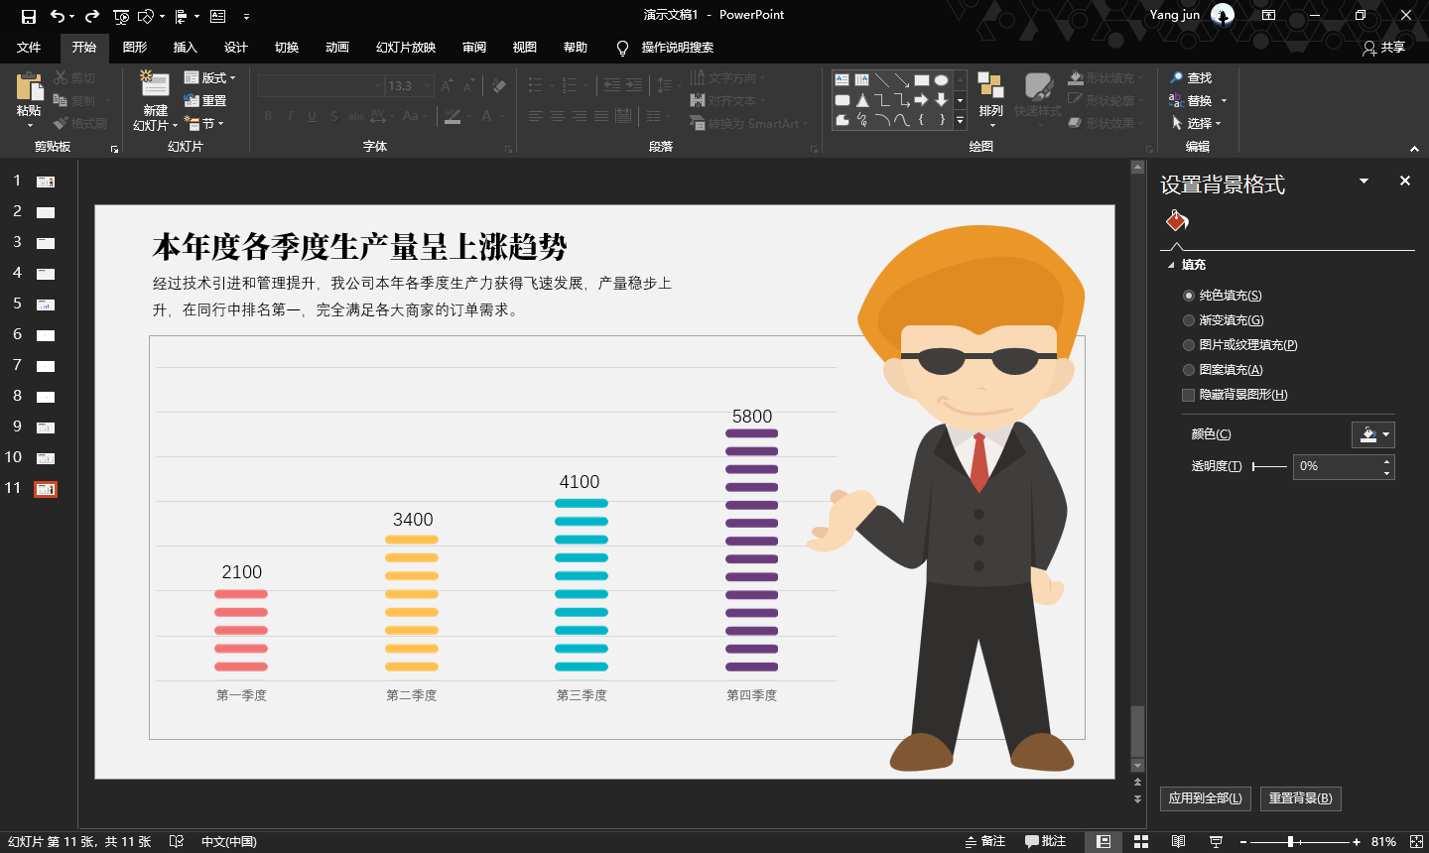Viewport: 1429px width, 853px height.
Task: Switch to slide sorter view icon
Action: click(1141, 841)
